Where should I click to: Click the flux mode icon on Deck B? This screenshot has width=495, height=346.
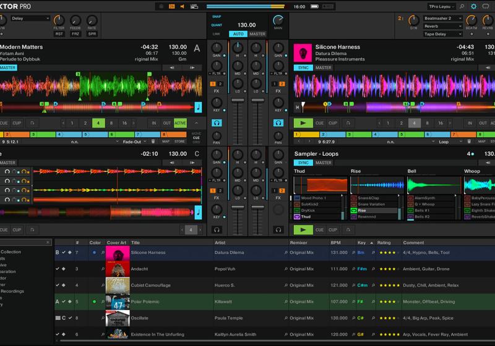[x=348, y=123]
